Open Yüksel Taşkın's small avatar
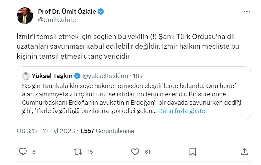This screenshot has height=165, width=261. [x=26, y=76]
